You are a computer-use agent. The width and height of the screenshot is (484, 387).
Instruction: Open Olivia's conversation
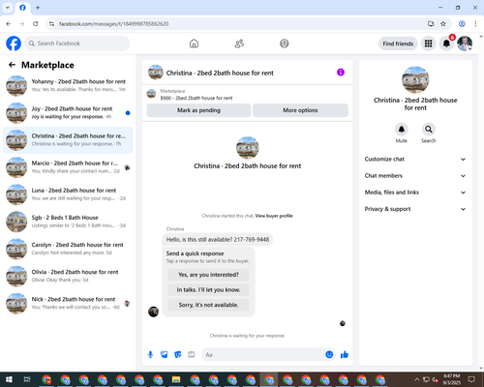pos(68,276)
